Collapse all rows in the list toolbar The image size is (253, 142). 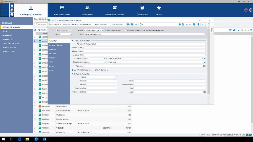click(248, 30)
